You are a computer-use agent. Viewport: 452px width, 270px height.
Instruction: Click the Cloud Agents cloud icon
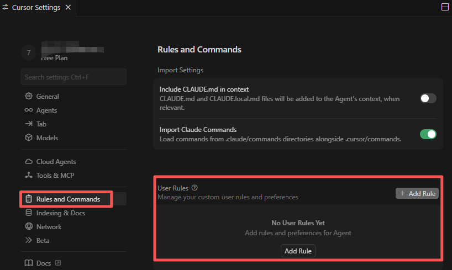(x=29, y=162)
